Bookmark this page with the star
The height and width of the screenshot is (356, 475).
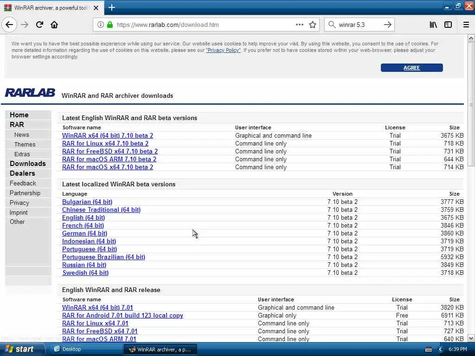313,25
